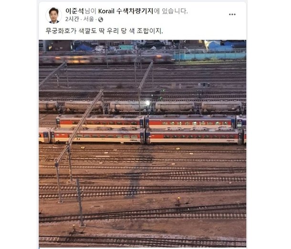Click the blue tarps on the rooftops
This screenshot has width=291, height=249.
coord(225,45)
